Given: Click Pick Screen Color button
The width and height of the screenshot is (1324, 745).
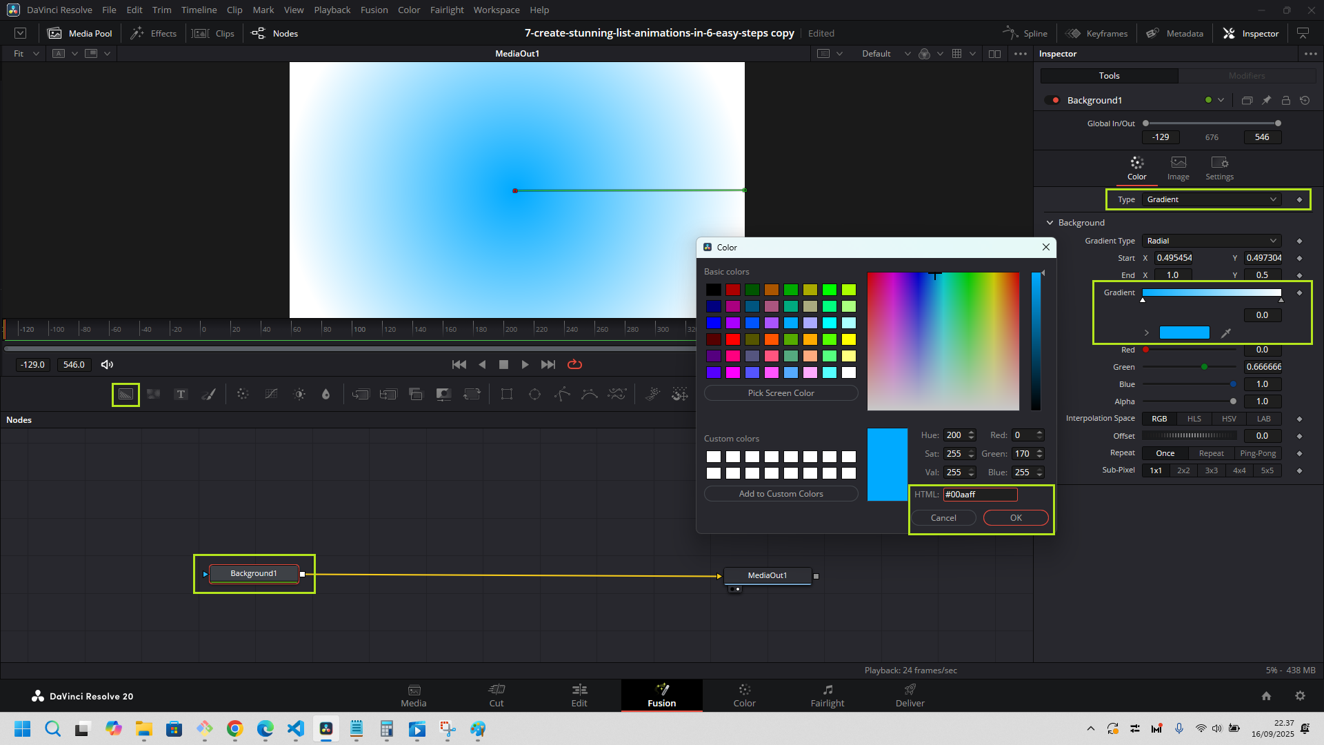Looking at the screenshot, I should pyautogui.click(x=781, y=393).
